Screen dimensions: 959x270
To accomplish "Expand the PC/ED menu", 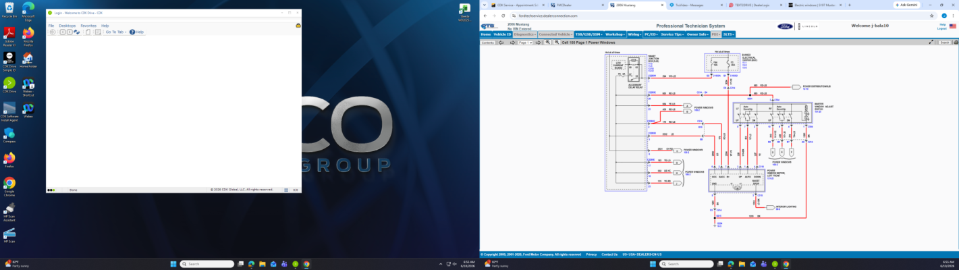I will click(651, 34).
